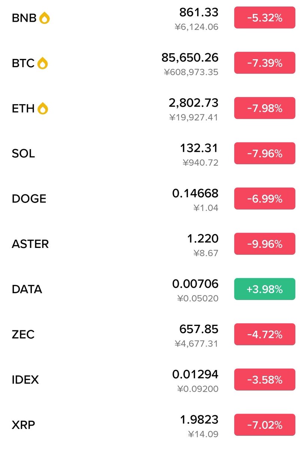Tap the flame icon beside BTC
The image size is (307, 450).
tap(43, 63)
